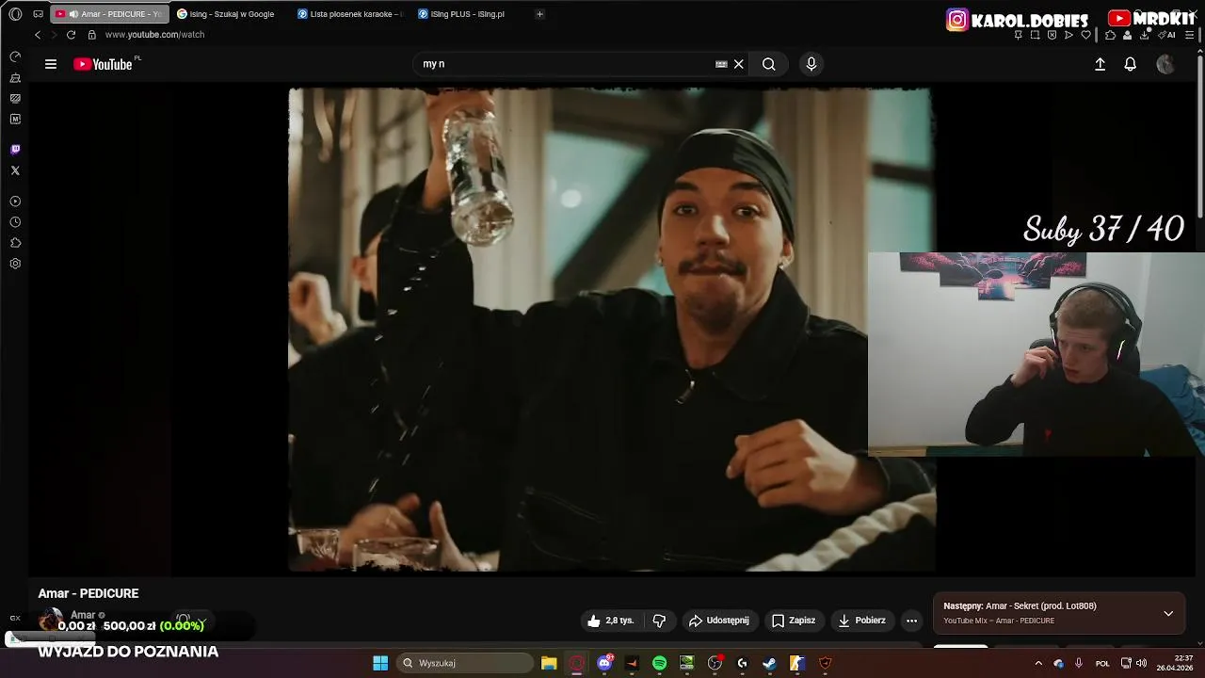Expand the Następny playlist panel

[1168, 613]
